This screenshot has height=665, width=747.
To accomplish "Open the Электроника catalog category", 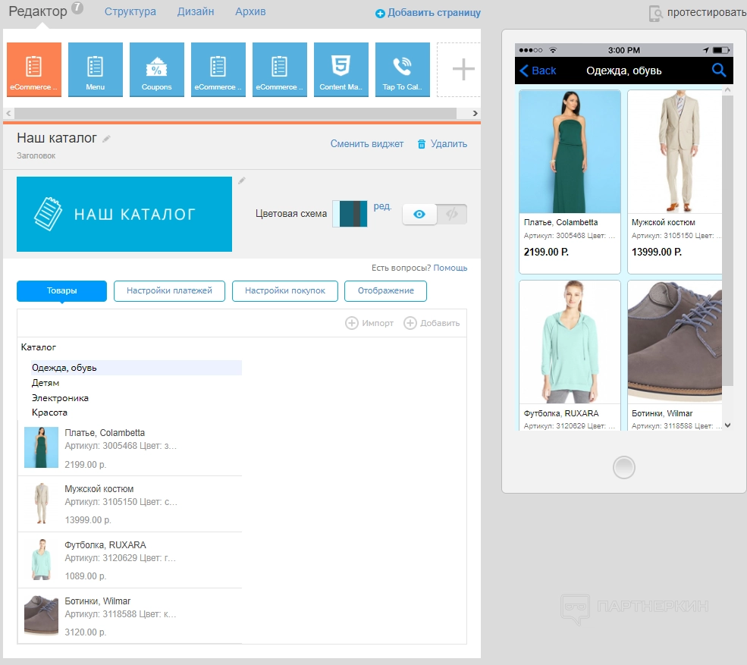I will (60, 398).
